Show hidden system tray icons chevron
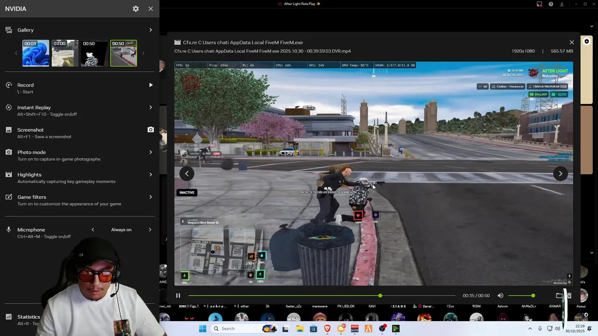Screen dimensions: 598x336 [530, 329]
